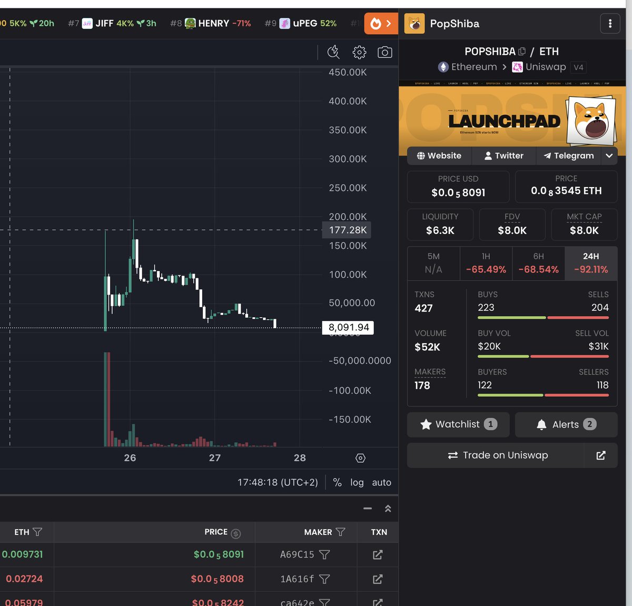Expand the transactions panel double chevron

pos(388,509)
